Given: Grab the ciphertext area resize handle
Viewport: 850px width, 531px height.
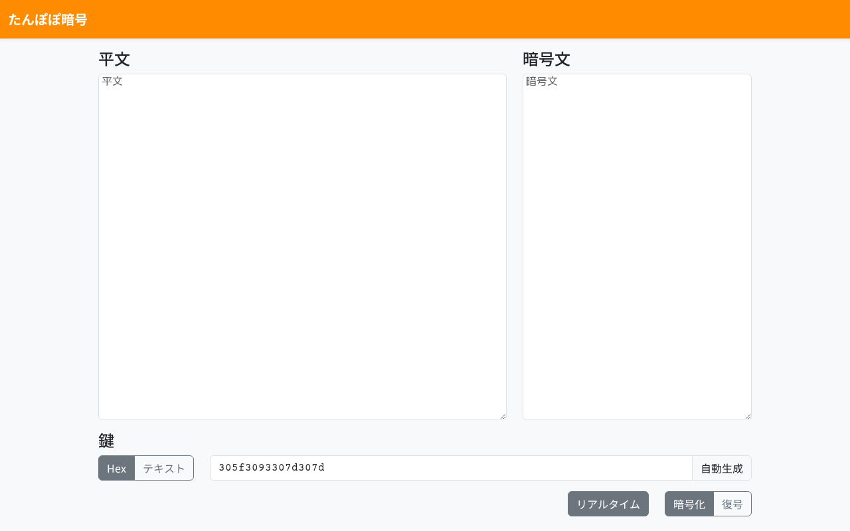Looking at the screenshot, I should 748,416.
